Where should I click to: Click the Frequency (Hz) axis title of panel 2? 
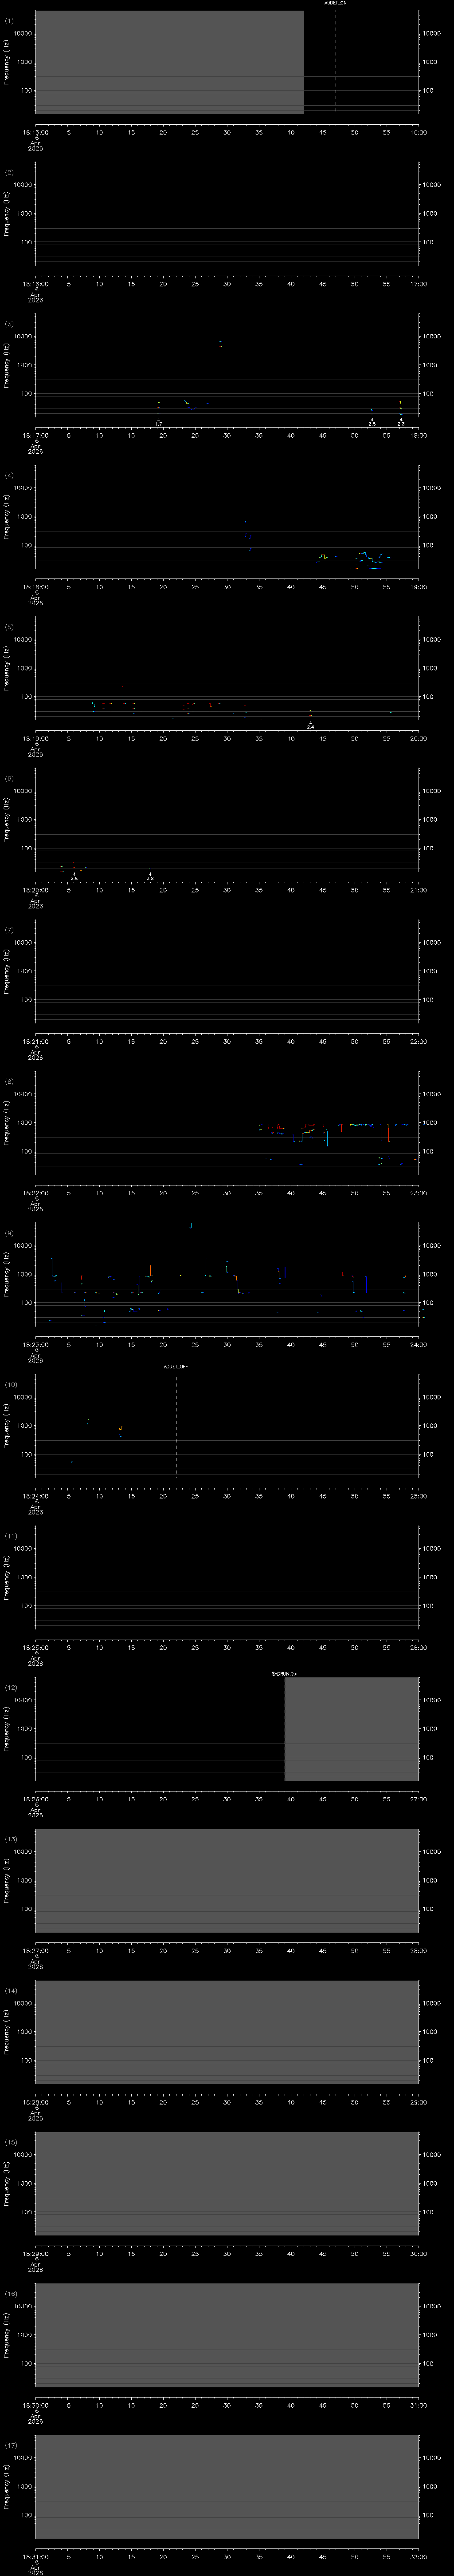8,212
